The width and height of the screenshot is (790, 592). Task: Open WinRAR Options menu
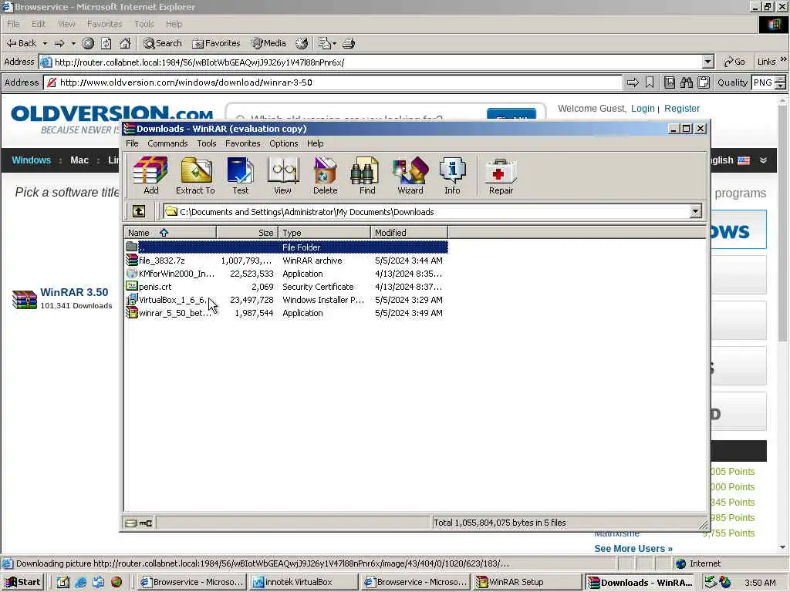[x=284, y=143]
